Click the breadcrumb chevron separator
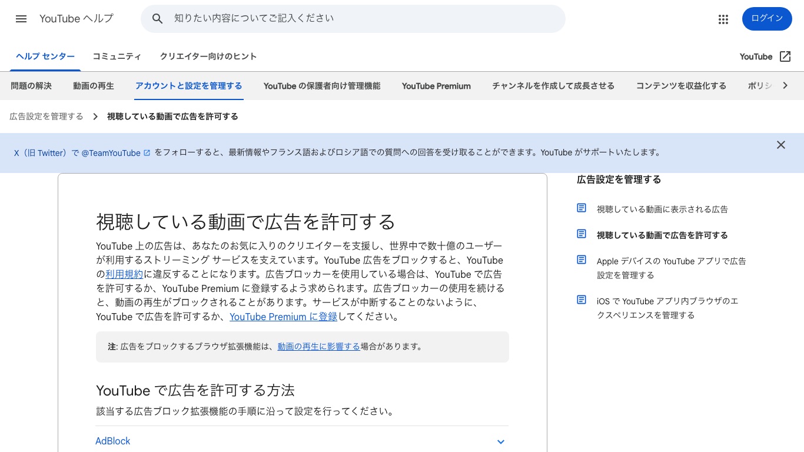804x452 pixels. 95,117
